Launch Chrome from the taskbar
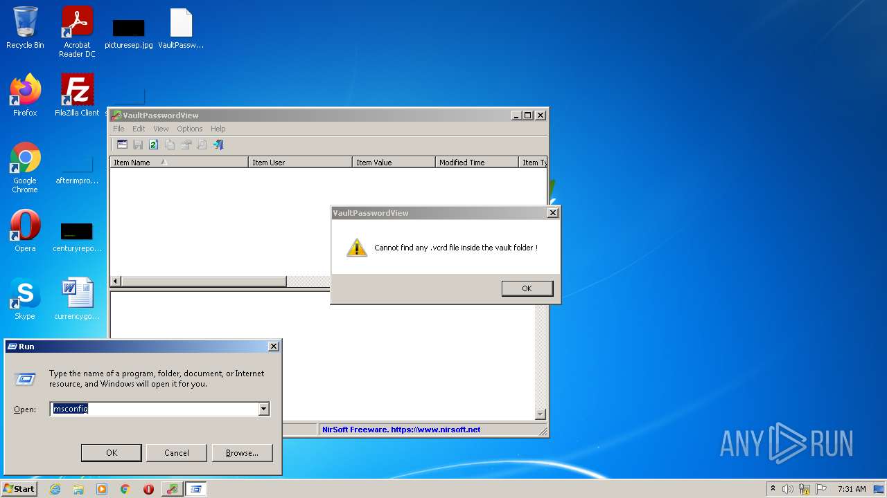The height and width of the screenshot is (498, 887). [x=125, y=489]
